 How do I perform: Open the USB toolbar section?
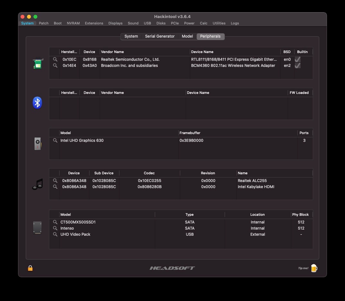click(x=147, y=23)
